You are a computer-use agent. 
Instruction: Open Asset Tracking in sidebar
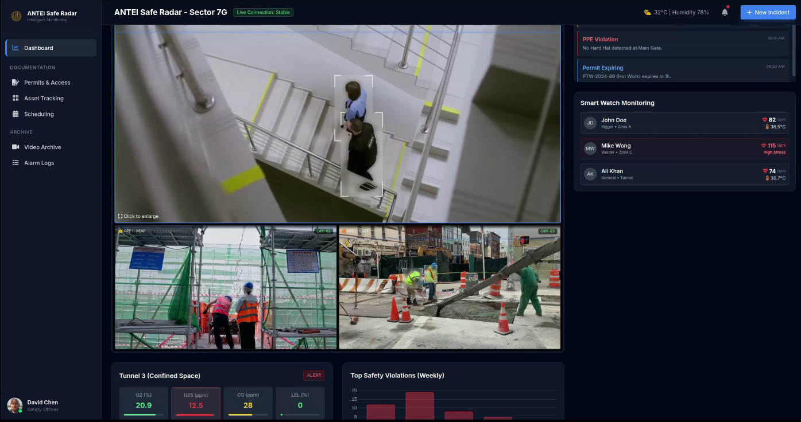click(51, 98)
